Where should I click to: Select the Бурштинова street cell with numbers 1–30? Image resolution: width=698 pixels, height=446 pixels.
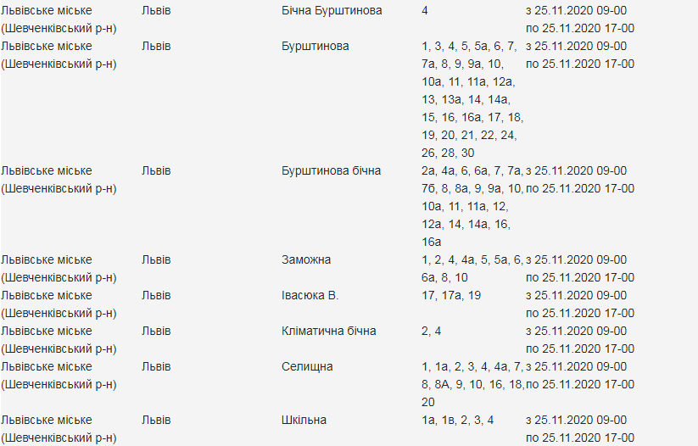coord(315,46)
